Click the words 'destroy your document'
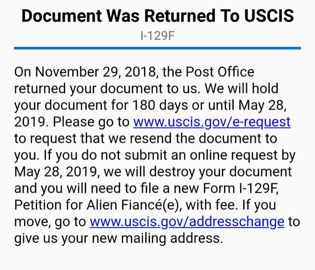 220,172
